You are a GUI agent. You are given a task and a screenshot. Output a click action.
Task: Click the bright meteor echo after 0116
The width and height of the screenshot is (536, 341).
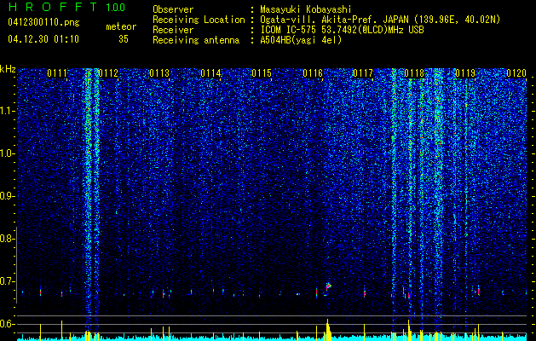point(328,286)
